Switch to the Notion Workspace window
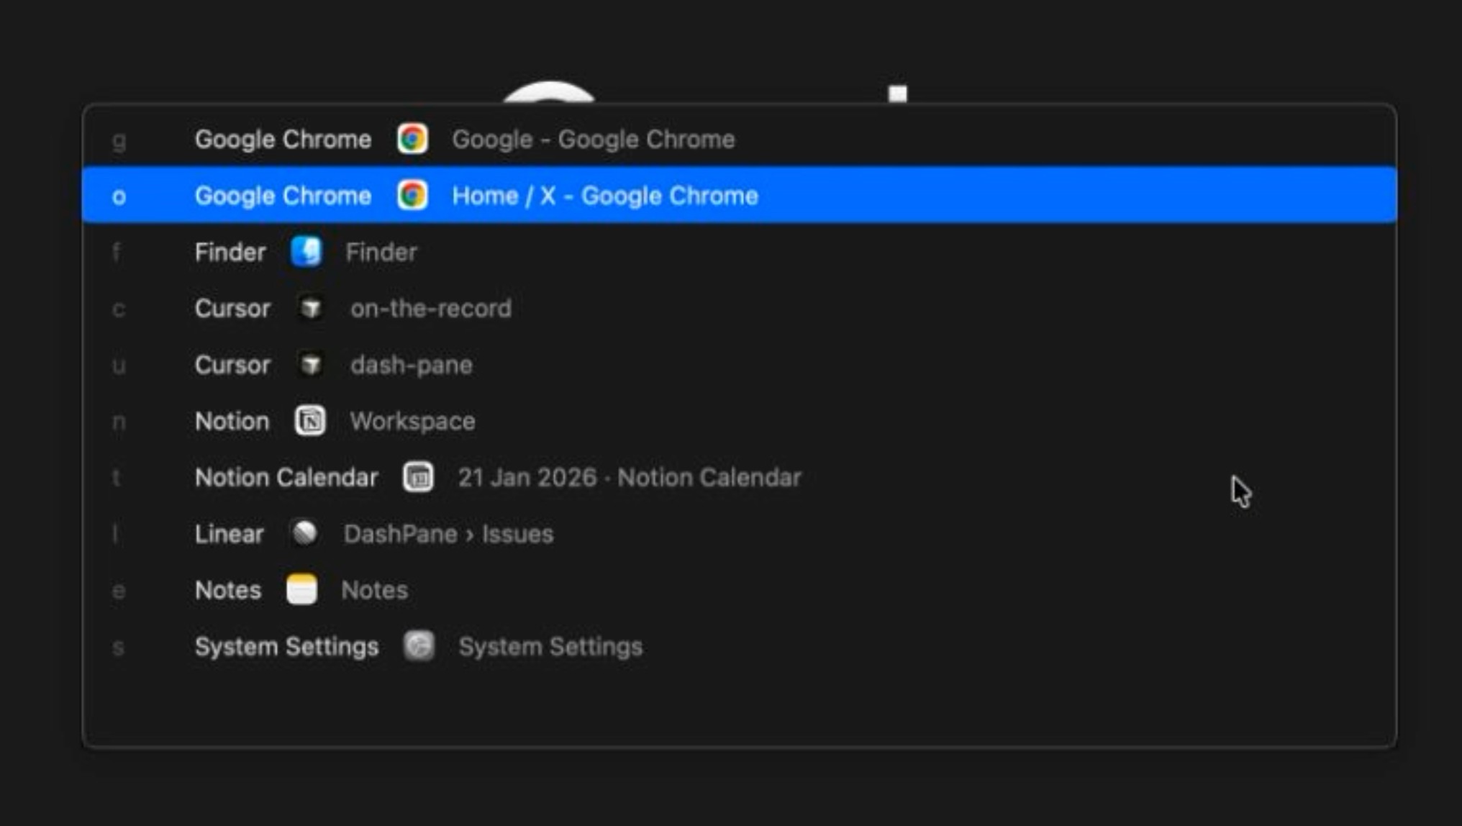The width and height of the screenshot is (1462, 826). click(x=412, y=422)
